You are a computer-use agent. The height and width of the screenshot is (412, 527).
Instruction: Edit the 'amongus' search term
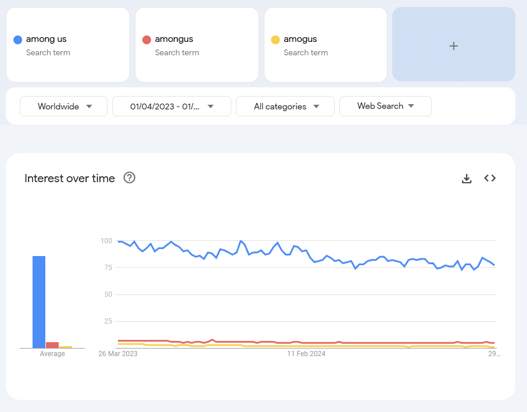click(174, 39)
